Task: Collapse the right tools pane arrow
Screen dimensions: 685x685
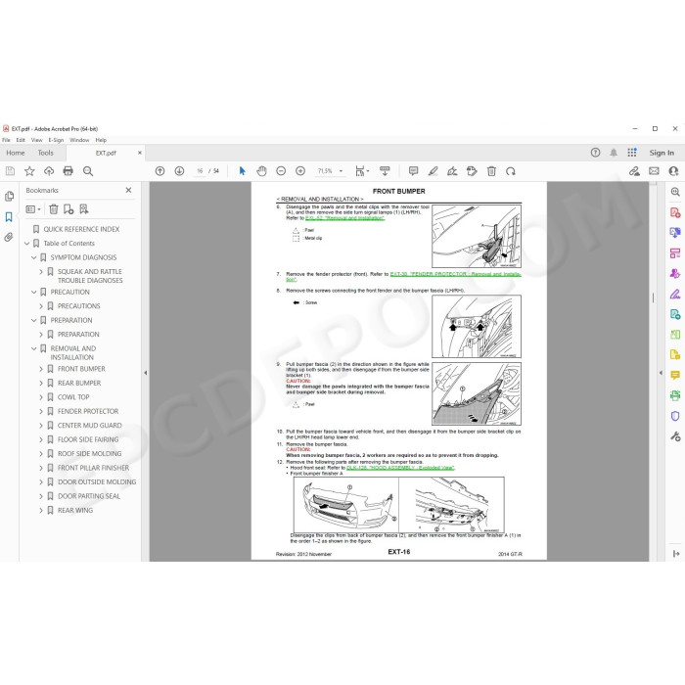Action: (x=661, y=373)
